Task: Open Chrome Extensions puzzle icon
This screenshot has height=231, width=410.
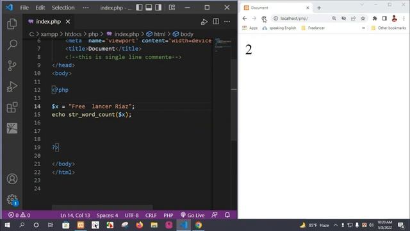Action: pos(375,19)
